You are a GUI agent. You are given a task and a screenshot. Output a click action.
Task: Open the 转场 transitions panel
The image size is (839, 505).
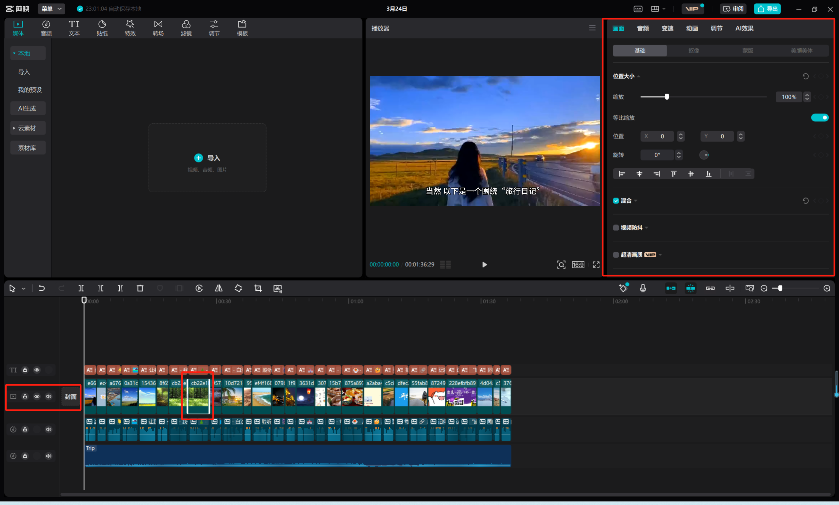click(158, 28)
